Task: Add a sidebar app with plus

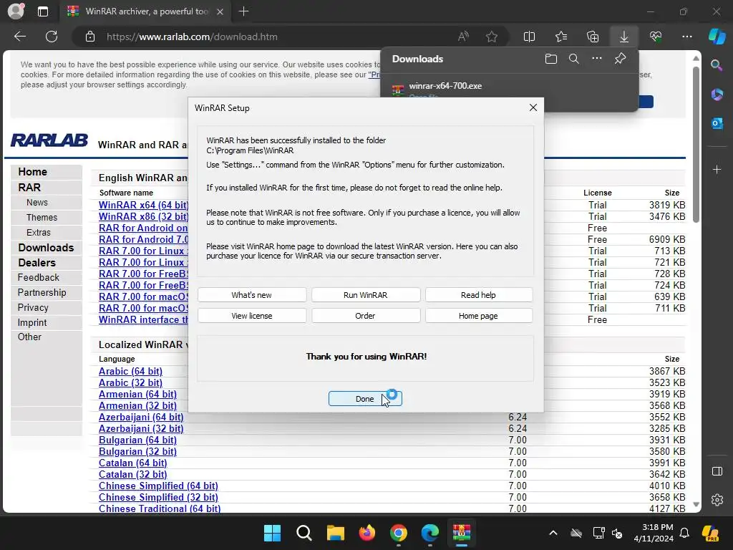Action: (717, 169)
